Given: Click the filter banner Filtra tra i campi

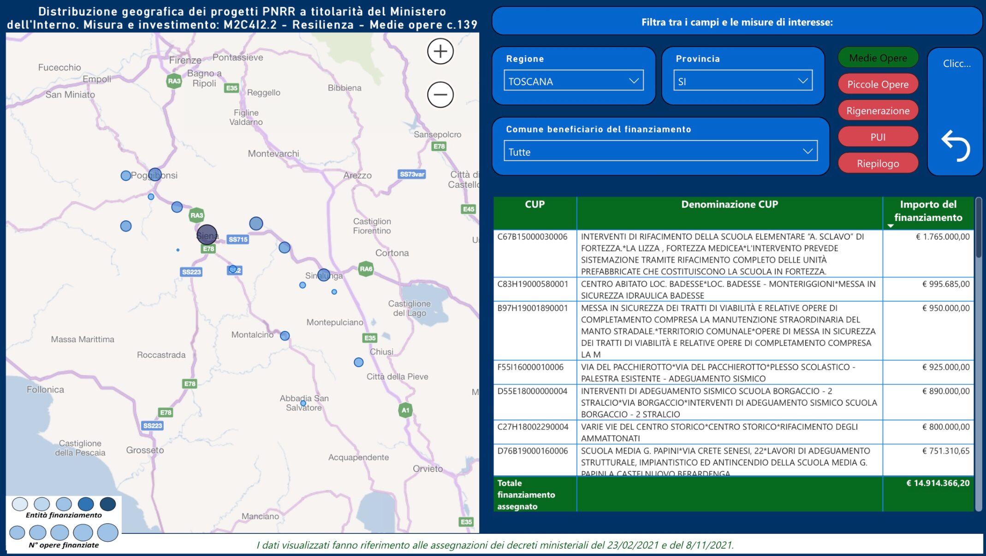Looking at the screenshot, I should pyautogui.click(x=737, y=22).
